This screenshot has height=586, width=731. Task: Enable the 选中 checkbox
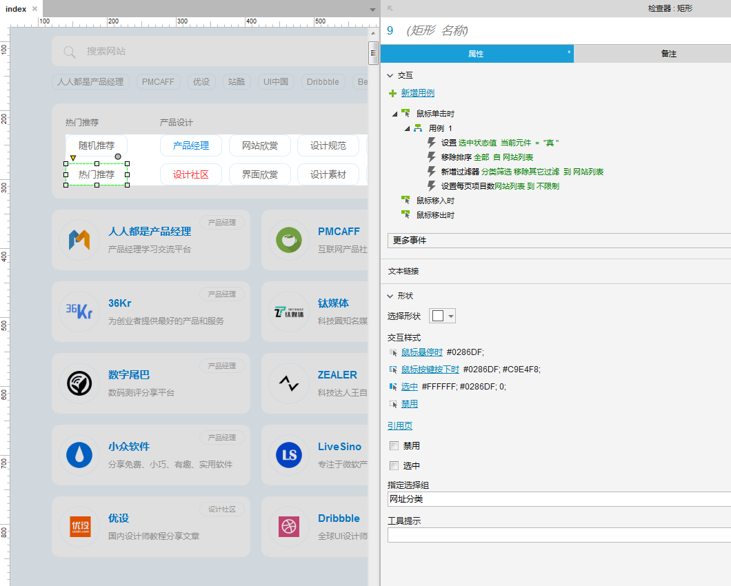point(394,466)
